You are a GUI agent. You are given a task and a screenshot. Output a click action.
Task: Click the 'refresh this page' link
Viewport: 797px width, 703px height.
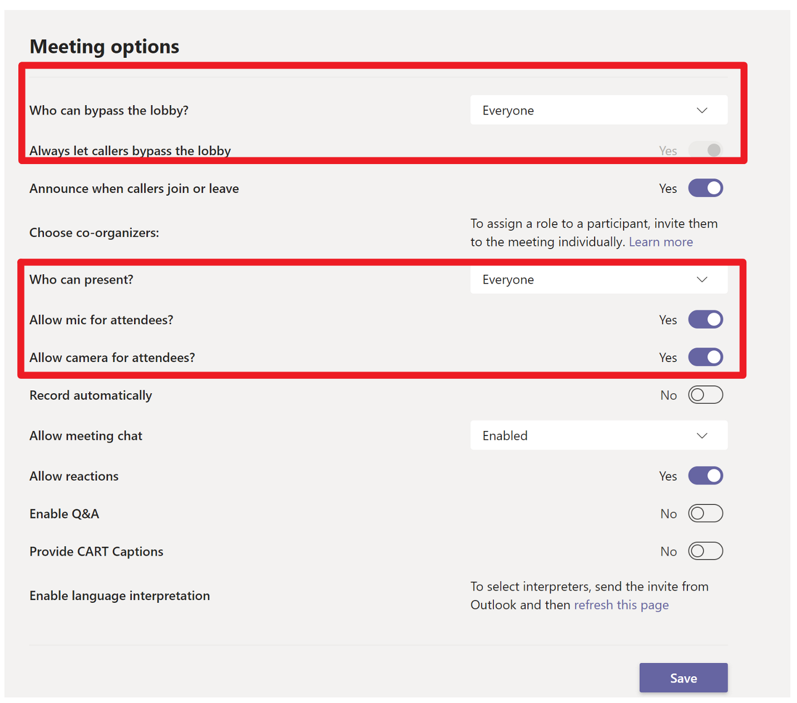click(x=621, y=605)
